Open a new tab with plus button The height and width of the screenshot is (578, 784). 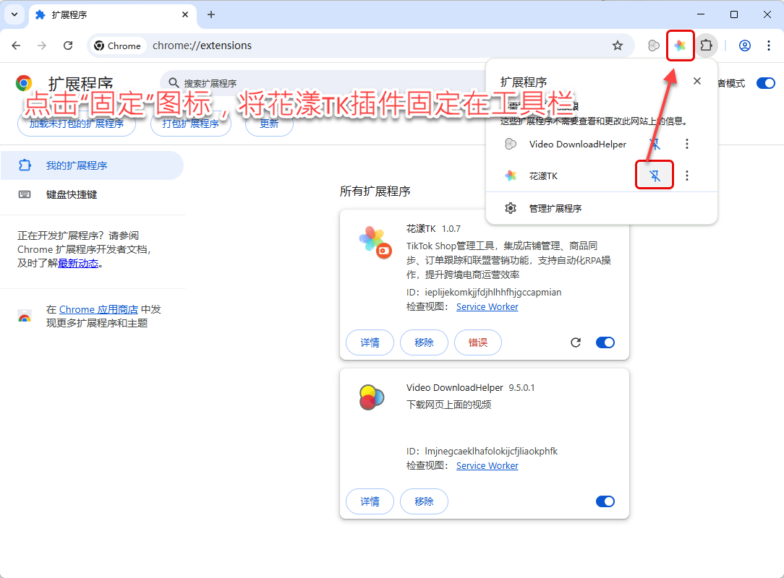point(211,14)
